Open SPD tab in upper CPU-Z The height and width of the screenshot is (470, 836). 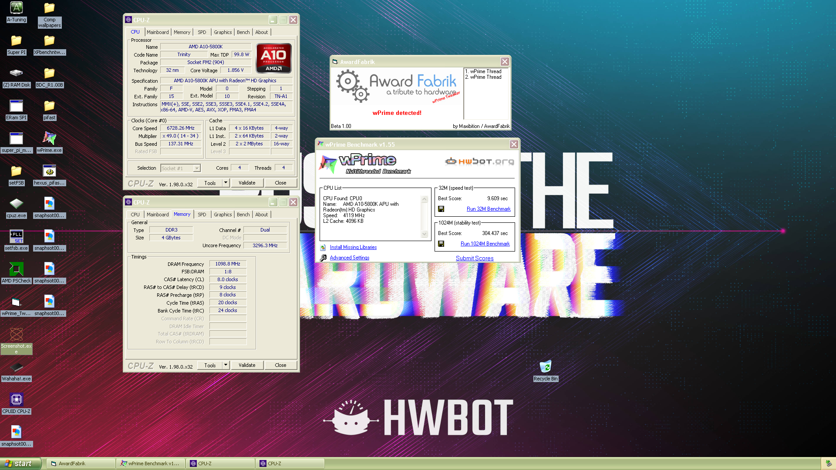click(x=202, y=32)
